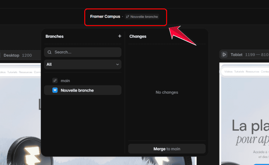The image size is (269, 165).
Task: Click the No changes message
Action: [x=167, y=92]
